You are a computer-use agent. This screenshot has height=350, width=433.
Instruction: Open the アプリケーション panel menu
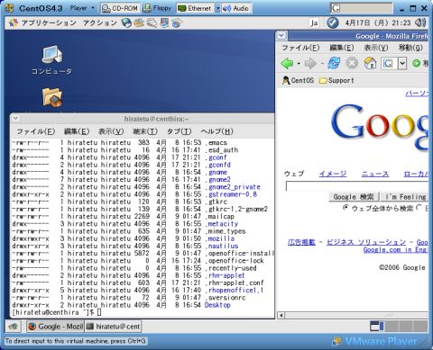tap(49, 22)
